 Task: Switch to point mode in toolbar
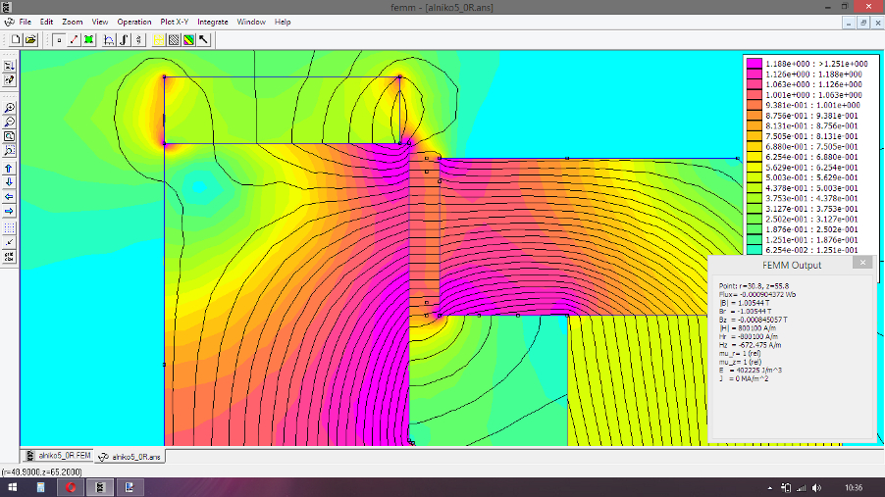click(x=58, y=40)
